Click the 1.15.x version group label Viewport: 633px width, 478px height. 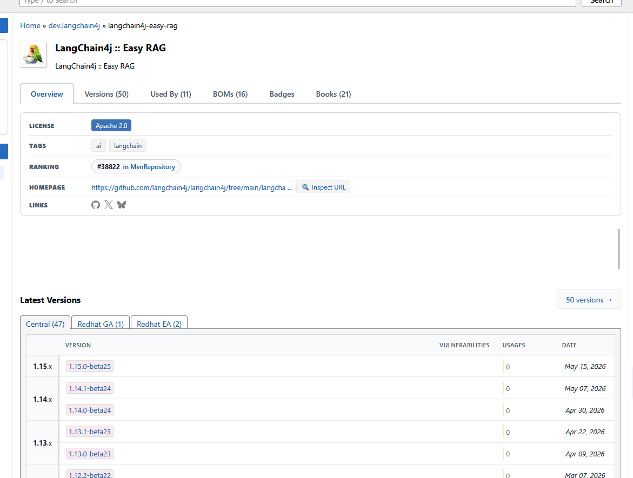point(42,366)
